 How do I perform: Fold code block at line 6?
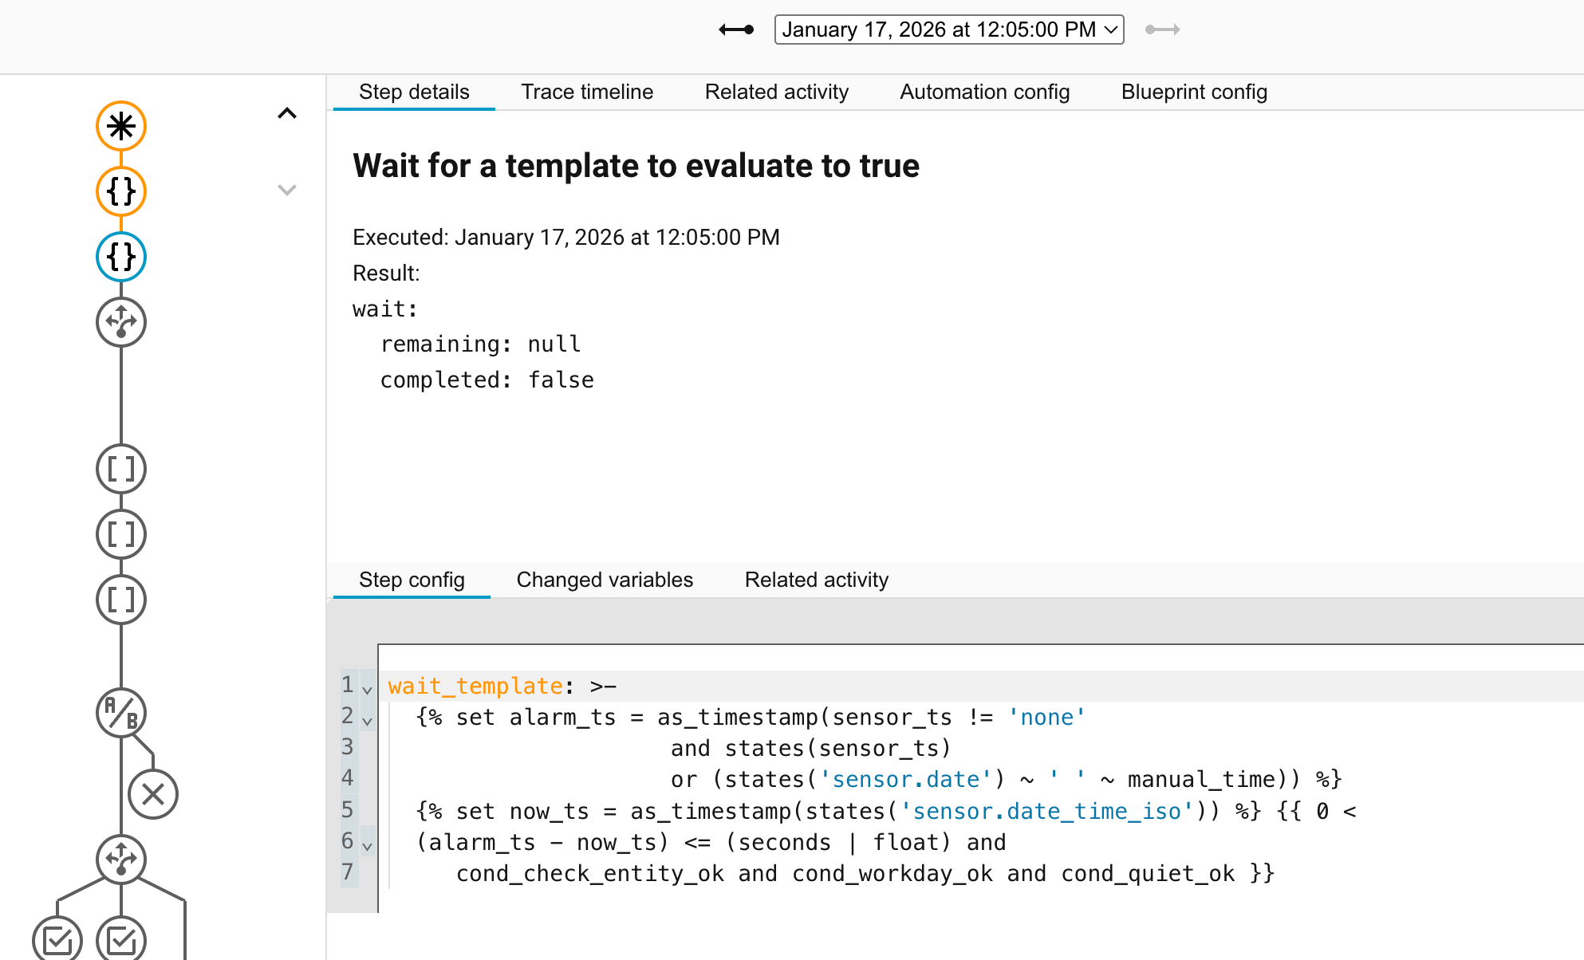tap(368, 846)
